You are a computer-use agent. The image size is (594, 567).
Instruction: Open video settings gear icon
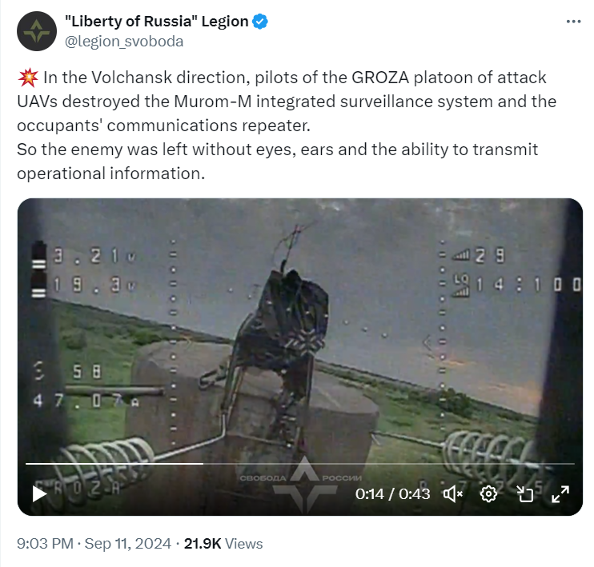pos(488,494)
